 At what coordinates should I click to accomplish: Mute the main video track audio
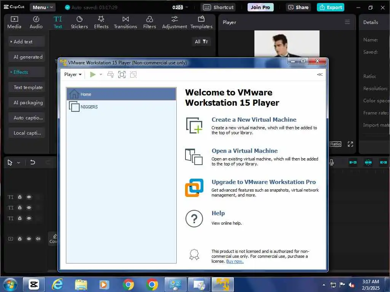coord(38,239)
